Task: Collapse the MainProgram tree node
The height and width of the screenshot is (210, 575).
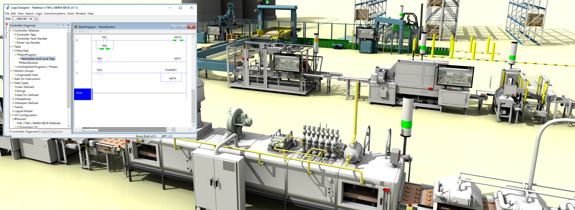Action: pyautogui.click(x=16, y=55)
